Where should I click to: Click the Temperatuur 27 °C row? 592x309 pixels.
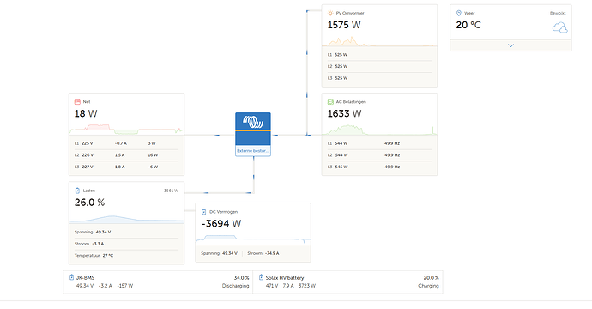click(126, 256)
